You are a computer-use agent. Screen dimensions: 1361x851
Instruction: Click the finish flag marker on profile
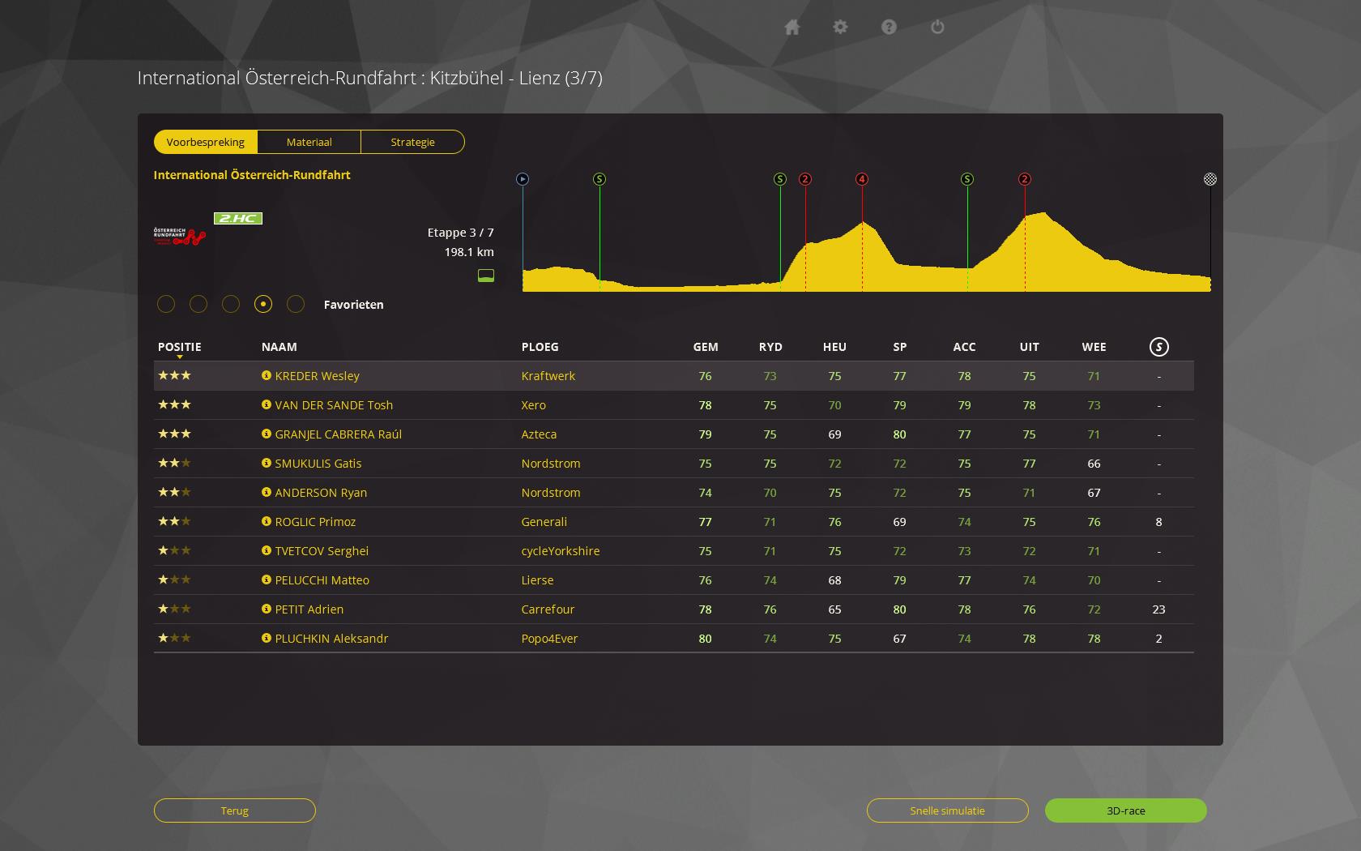(x=1210, y=179)
